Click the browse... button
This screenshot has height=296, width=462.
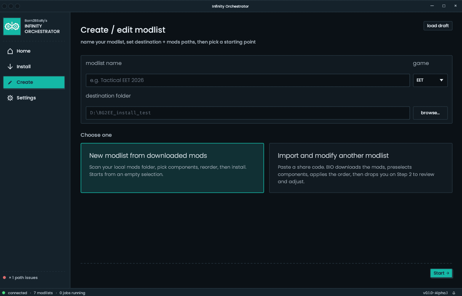point(430,113)
